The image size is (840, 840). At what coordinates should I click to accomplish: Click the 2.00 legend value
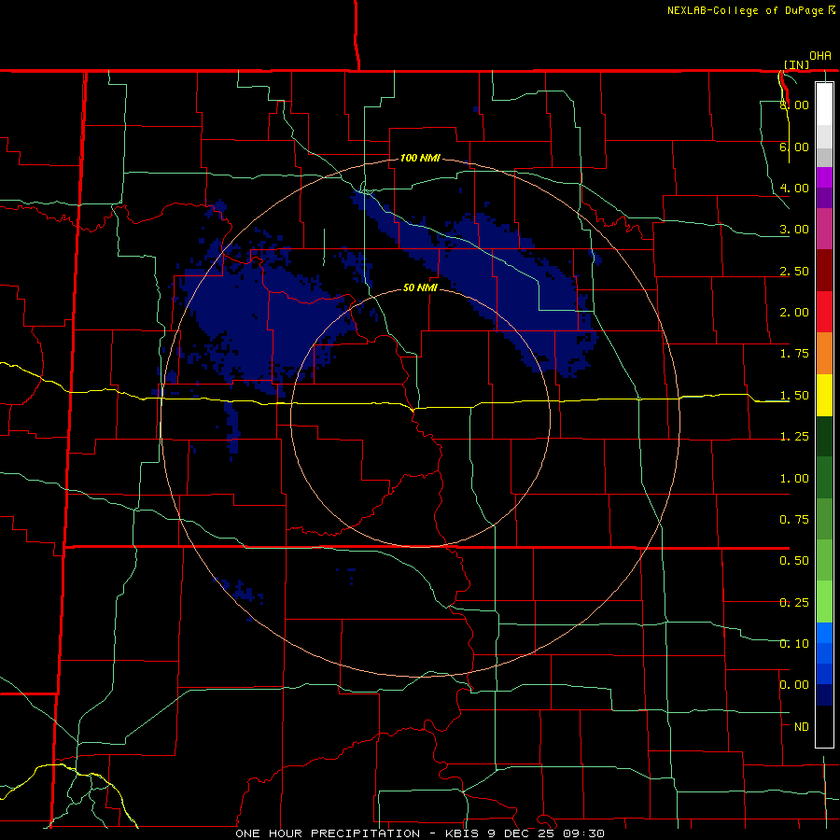(x=794, y=313)
